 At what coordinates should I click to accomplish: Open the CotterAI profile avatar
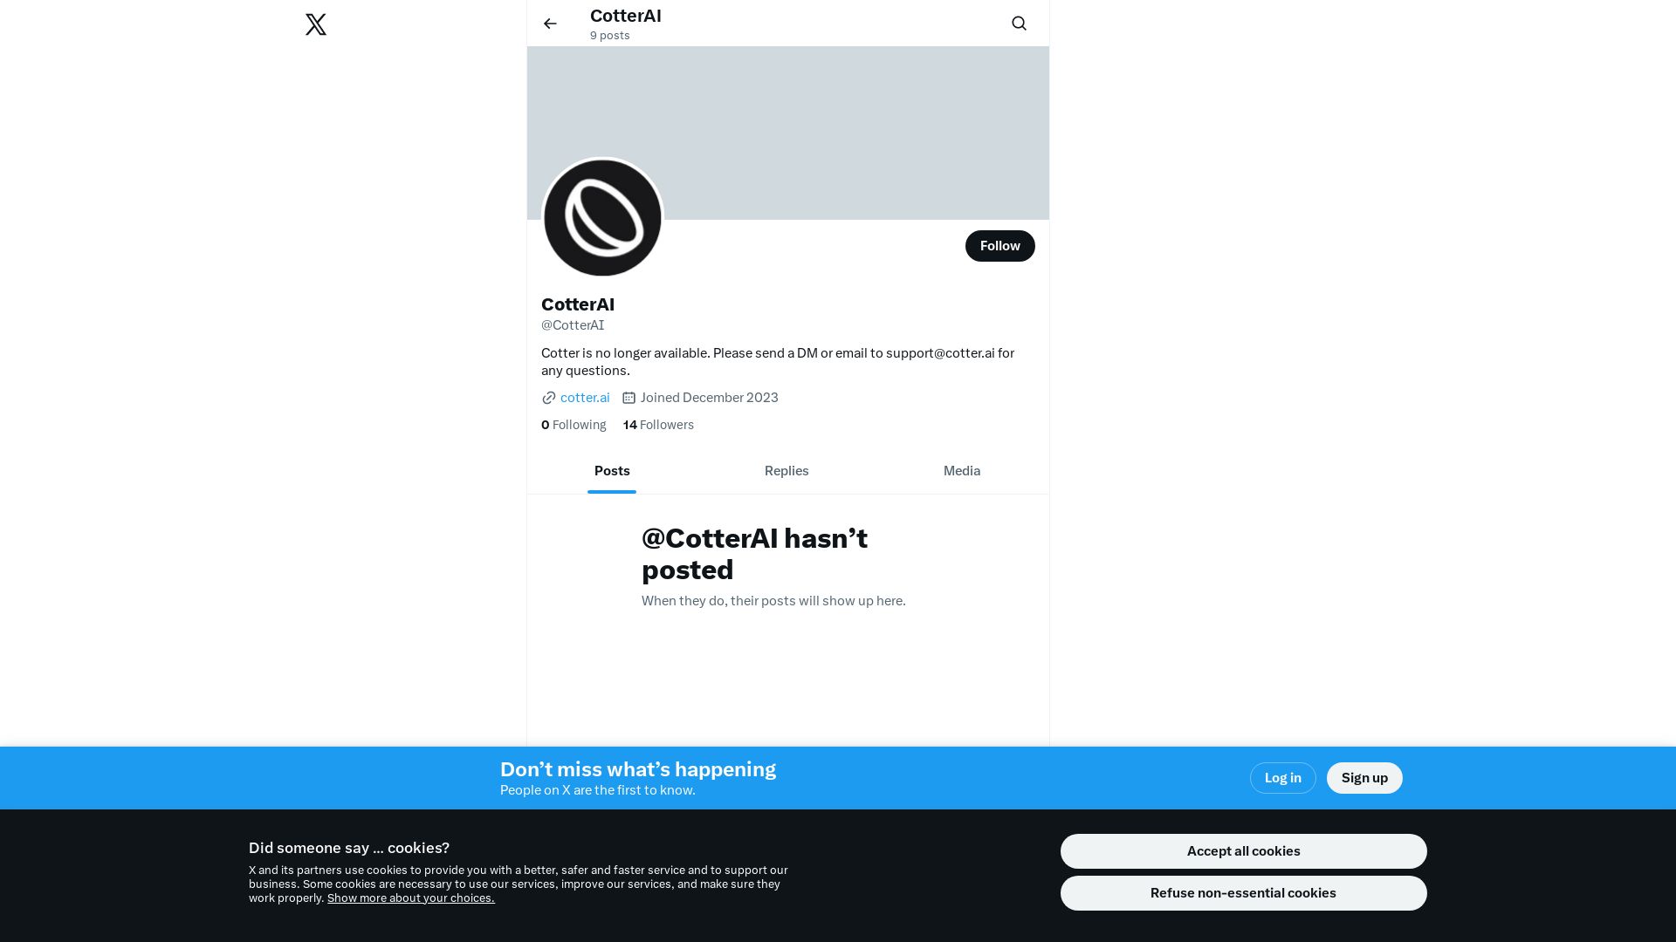pyautogui.click(x=602, y=218)
